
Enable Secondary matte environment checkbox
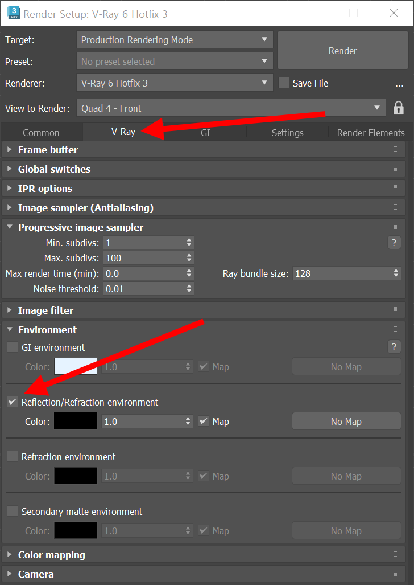pos(13,511)
